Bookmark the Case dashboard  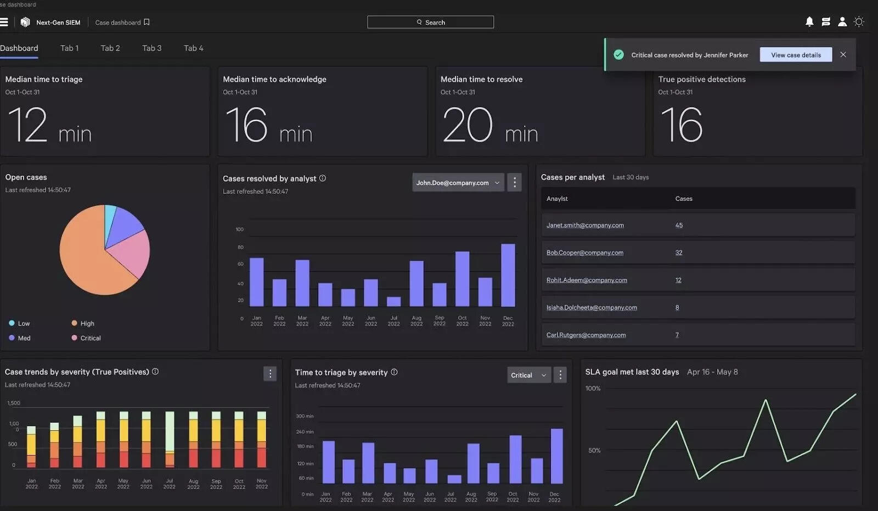[147, 23]
